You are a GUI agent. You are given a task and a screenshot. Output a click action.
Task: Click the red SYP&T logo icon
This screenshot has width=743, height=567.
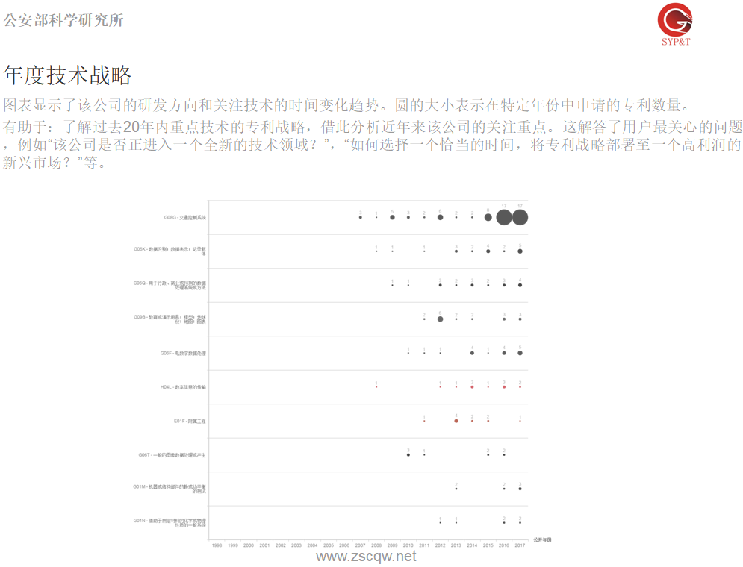tap(674, 21)
